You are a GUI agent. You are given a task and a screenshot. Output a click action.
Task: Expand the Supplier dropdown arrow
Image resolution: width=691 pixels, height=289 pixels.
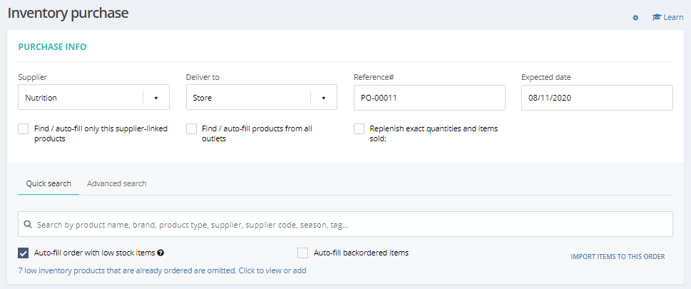tap(156, 98)
